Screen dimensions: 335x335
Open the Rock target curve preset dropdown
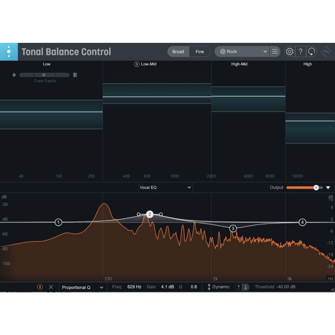[242, 51]
